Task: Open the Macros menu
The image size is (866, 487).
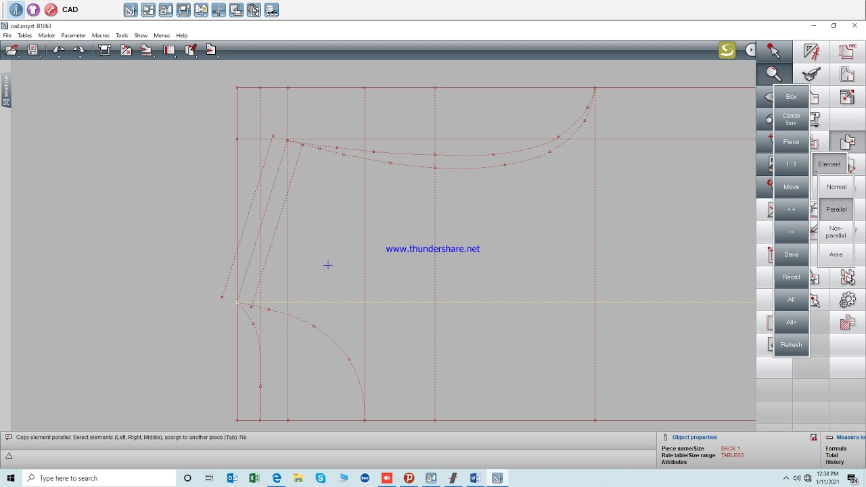Action: [x=101, y=35]
